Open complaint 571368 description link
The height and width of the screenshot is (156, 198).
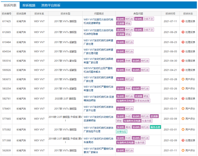(x=98, y=141)
